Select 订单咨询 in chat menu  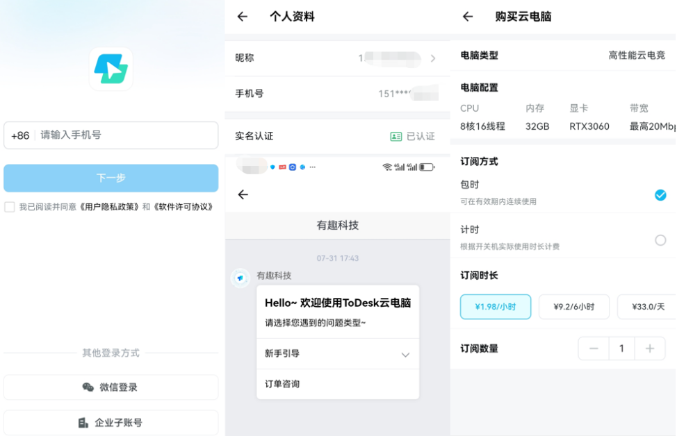coord(338,384)
